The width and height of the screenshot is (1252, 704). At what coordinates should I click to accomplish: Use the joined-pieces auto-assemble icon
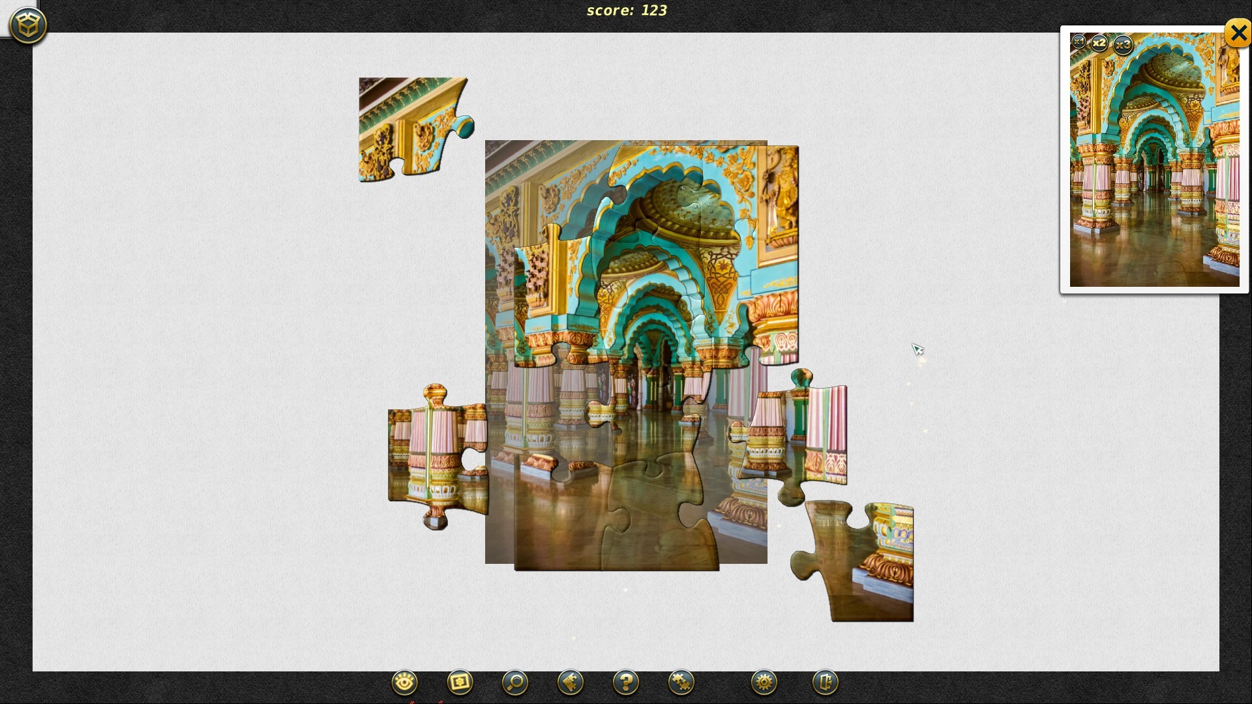[679, 682]
